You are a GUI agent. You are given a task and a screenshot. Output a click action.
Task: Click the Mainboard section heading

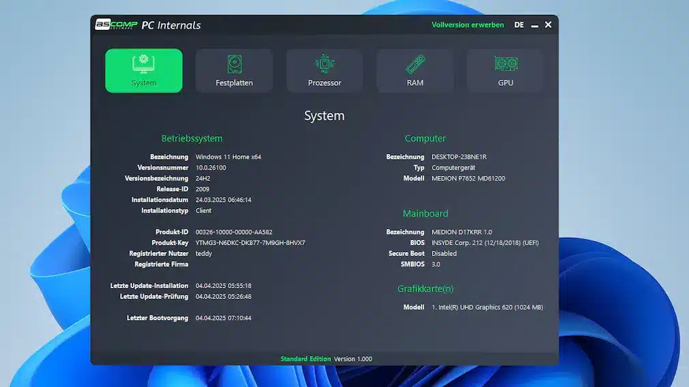[425, 213]
